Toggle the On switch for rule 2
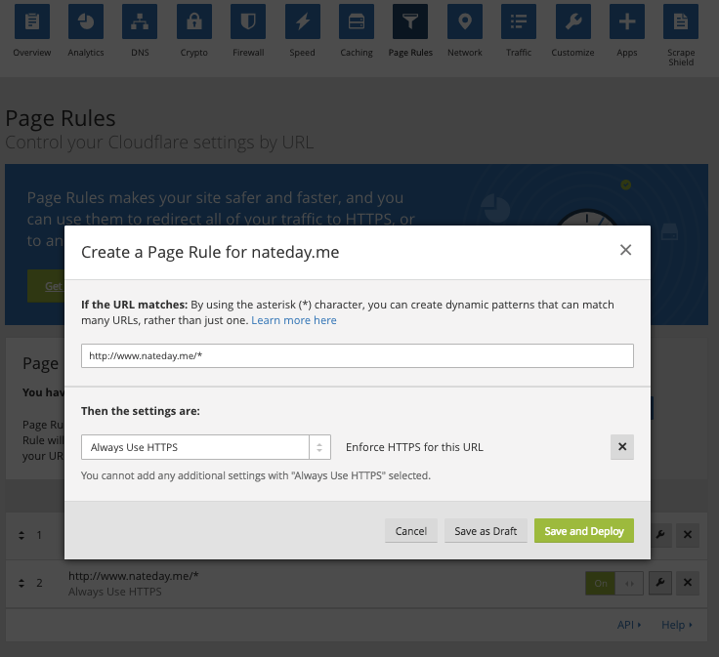Screen dimensions: 719x657 tap(614, 583)
